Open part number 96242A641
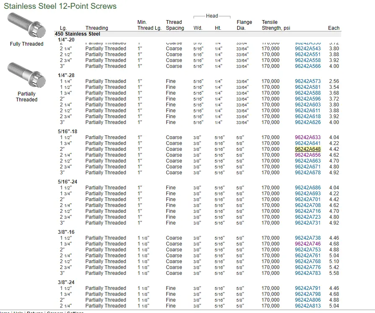 pos(308,143)
